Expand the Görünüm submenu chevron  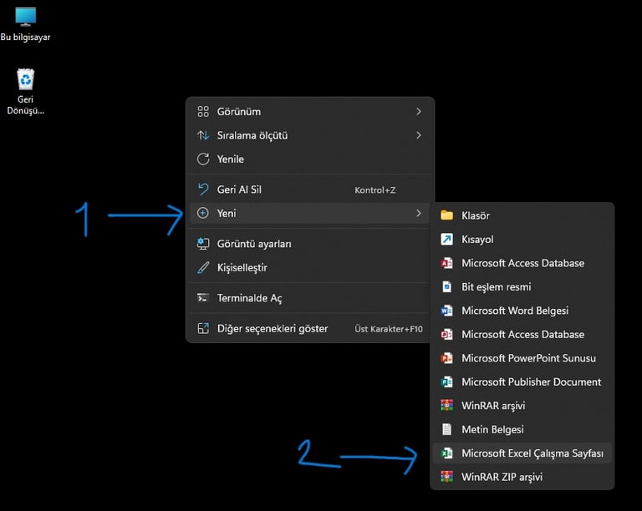pos(419,112)
